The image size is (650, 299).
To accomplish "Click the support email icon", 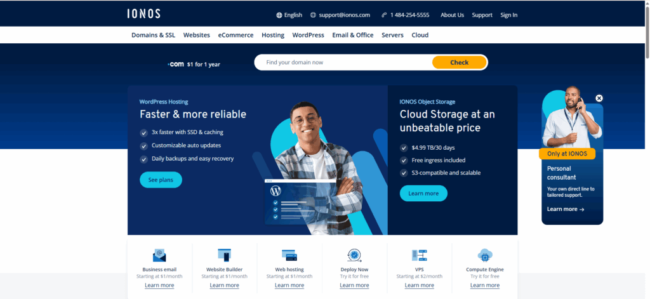I will (x=313, y=15).
